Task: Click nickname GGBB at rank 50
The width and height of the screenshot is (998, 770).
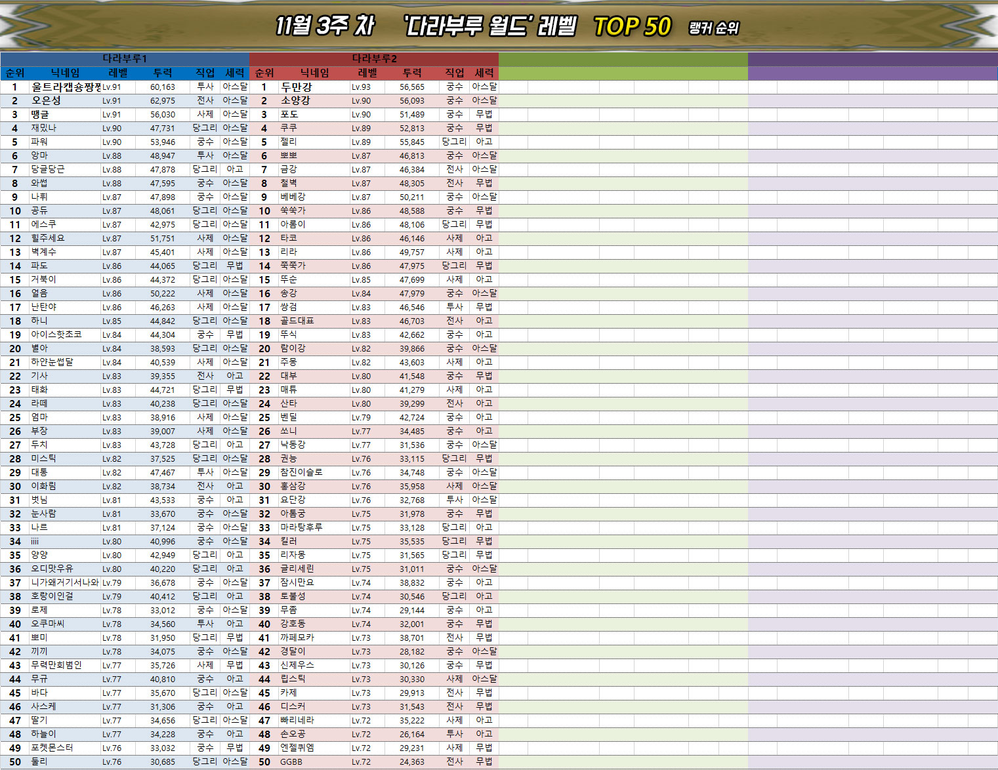Action: click(291, 761)
